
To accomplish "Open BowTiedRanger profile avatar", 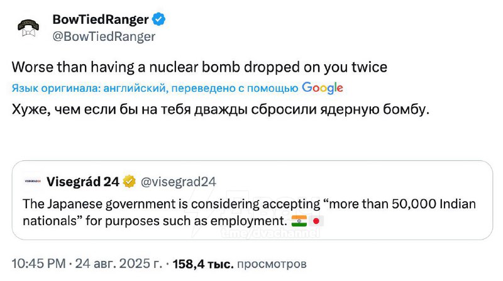I will pyautogui.click(x=28, y=28).
